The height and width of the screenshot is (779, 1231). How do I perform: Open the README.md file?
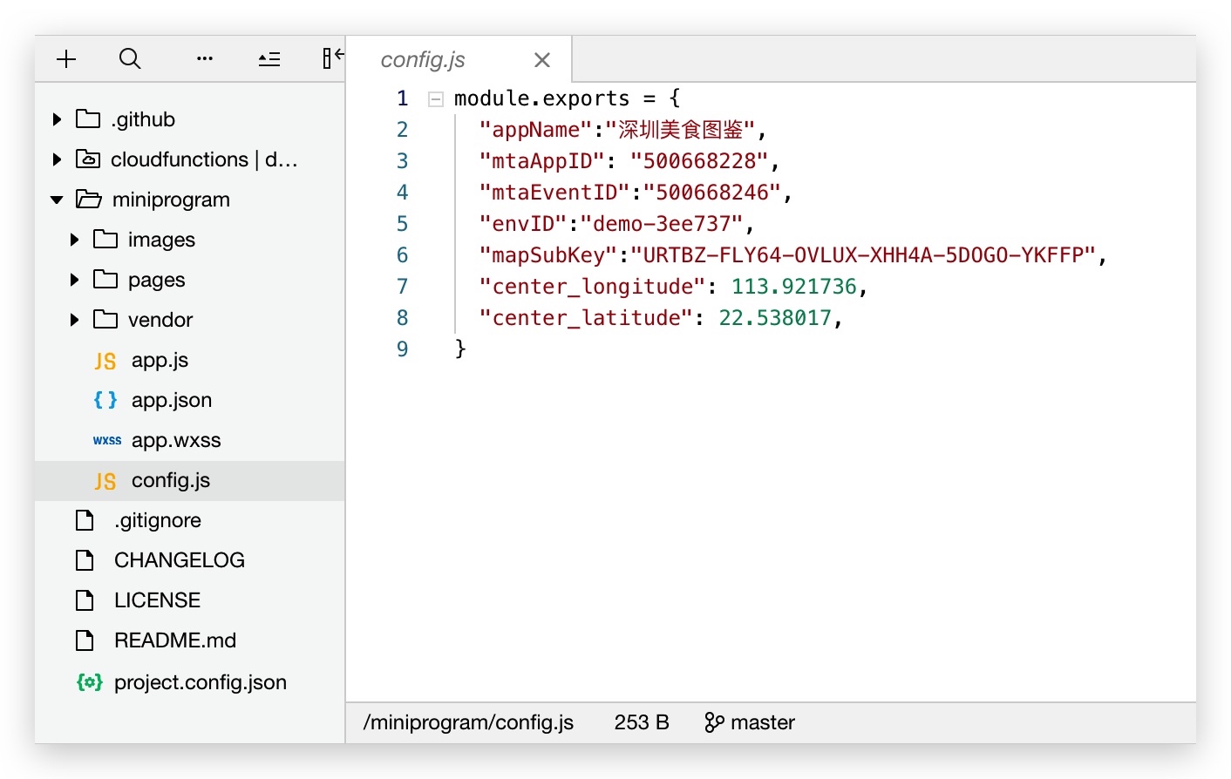coord(175,640)
